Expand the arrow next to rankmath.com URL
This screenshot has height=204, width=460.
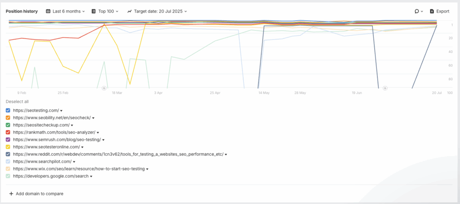[98, 133]
